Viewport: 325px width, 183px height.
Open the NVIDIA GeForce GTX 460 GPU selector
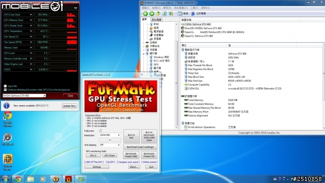24,96
